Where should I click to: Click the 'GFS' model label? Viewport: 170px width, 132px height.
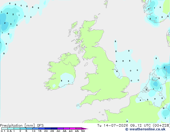pyautogui.click(x=40, y=126)
